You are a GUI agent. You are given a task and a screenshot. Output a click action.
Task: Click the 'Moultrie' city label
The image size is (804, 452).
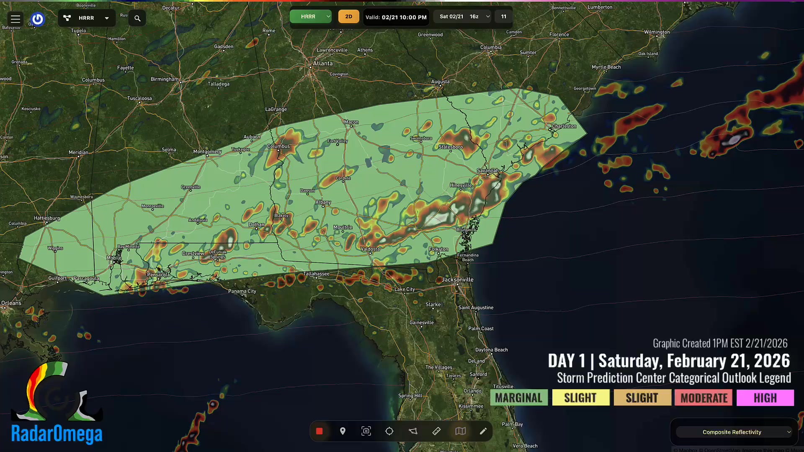(343, 227)
